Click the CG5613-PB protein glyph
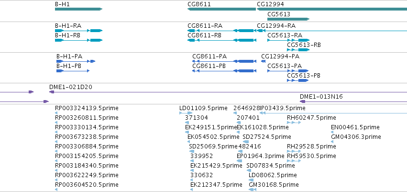Viewport: 407px width, 192px height. pos(298,80)
